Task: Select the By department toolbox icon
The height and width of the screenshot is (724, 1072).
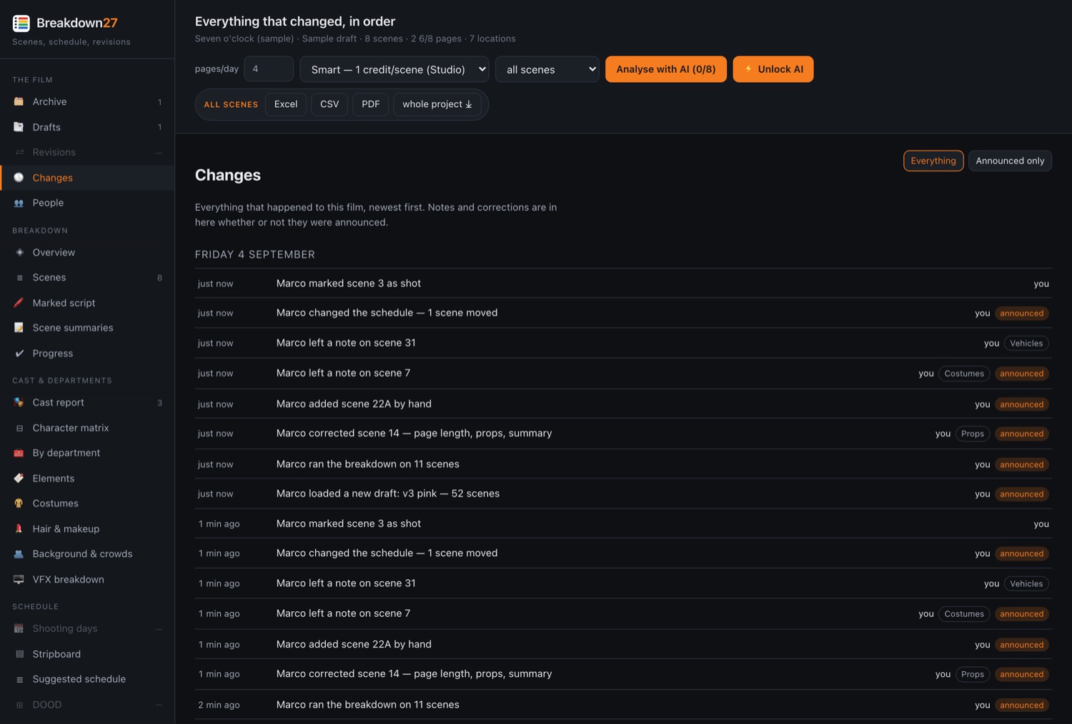Action: tap(19, 453)
